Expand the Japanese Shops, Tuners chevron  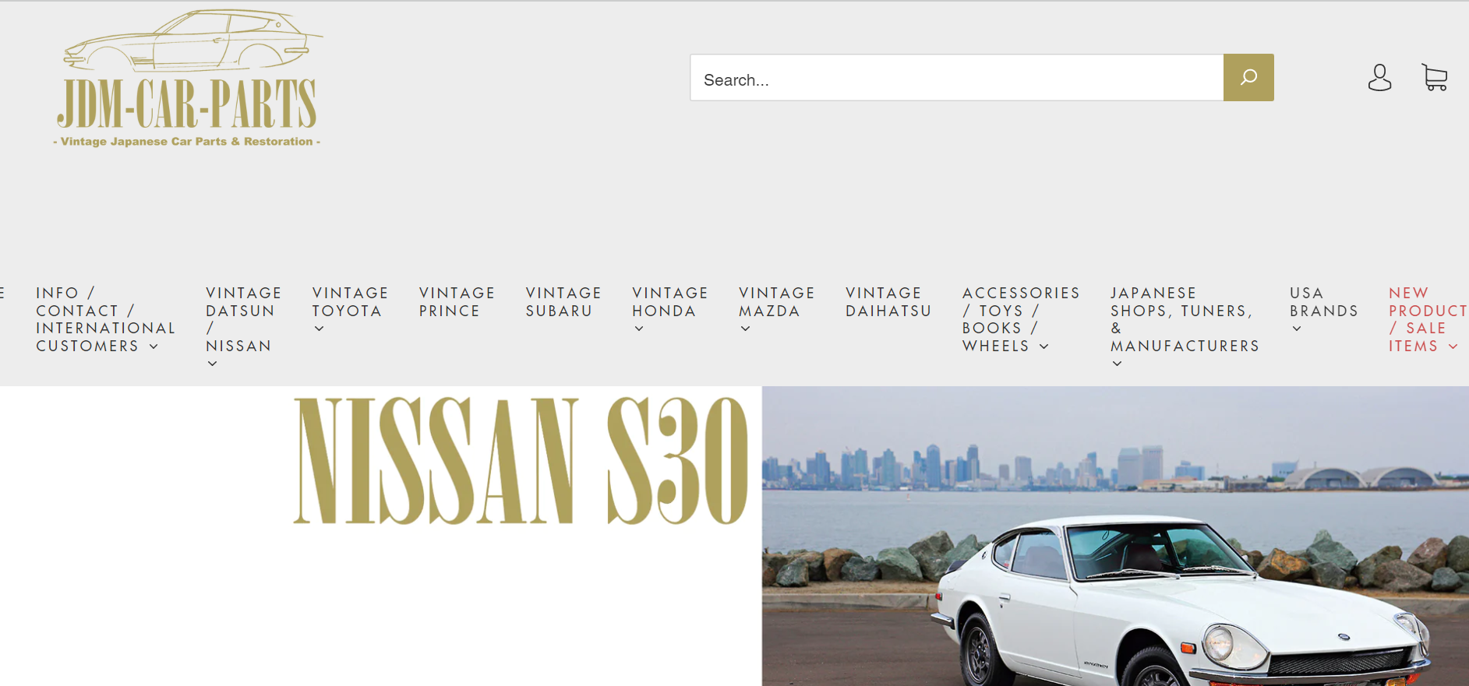click(1117, 364)
